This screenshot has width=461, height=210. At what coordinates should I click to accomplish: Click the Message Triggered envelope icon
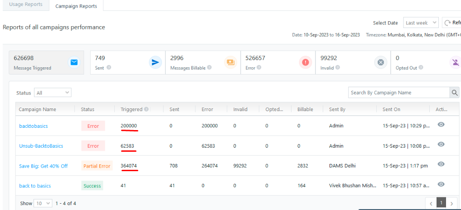coord(74,62)
